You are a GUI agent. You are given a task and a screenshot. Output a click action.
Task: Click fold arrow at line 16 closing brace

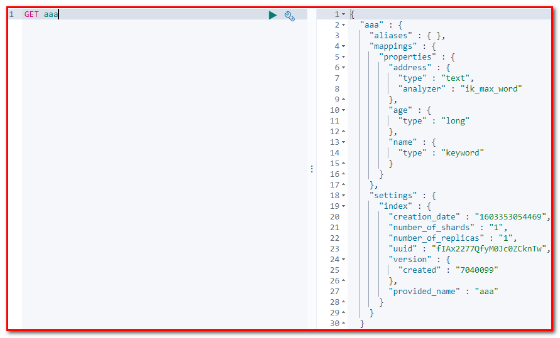pos(344,174)
